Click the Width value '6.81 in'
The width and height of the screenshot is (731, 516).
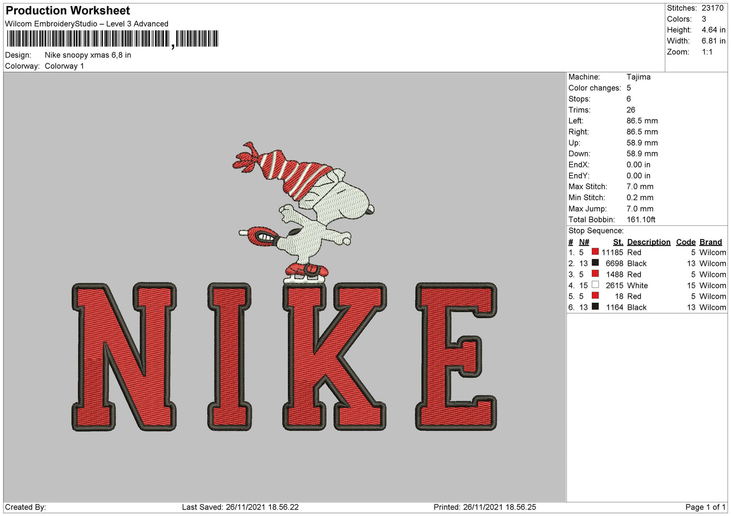tap(713, 41)
